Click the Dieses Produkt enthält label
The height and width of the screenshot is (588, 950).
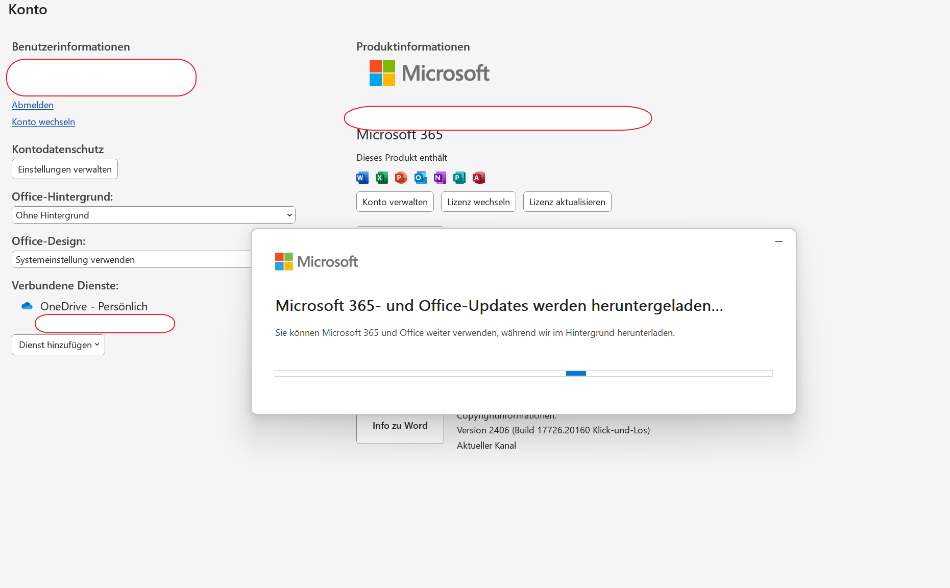[x=402, y=158]
